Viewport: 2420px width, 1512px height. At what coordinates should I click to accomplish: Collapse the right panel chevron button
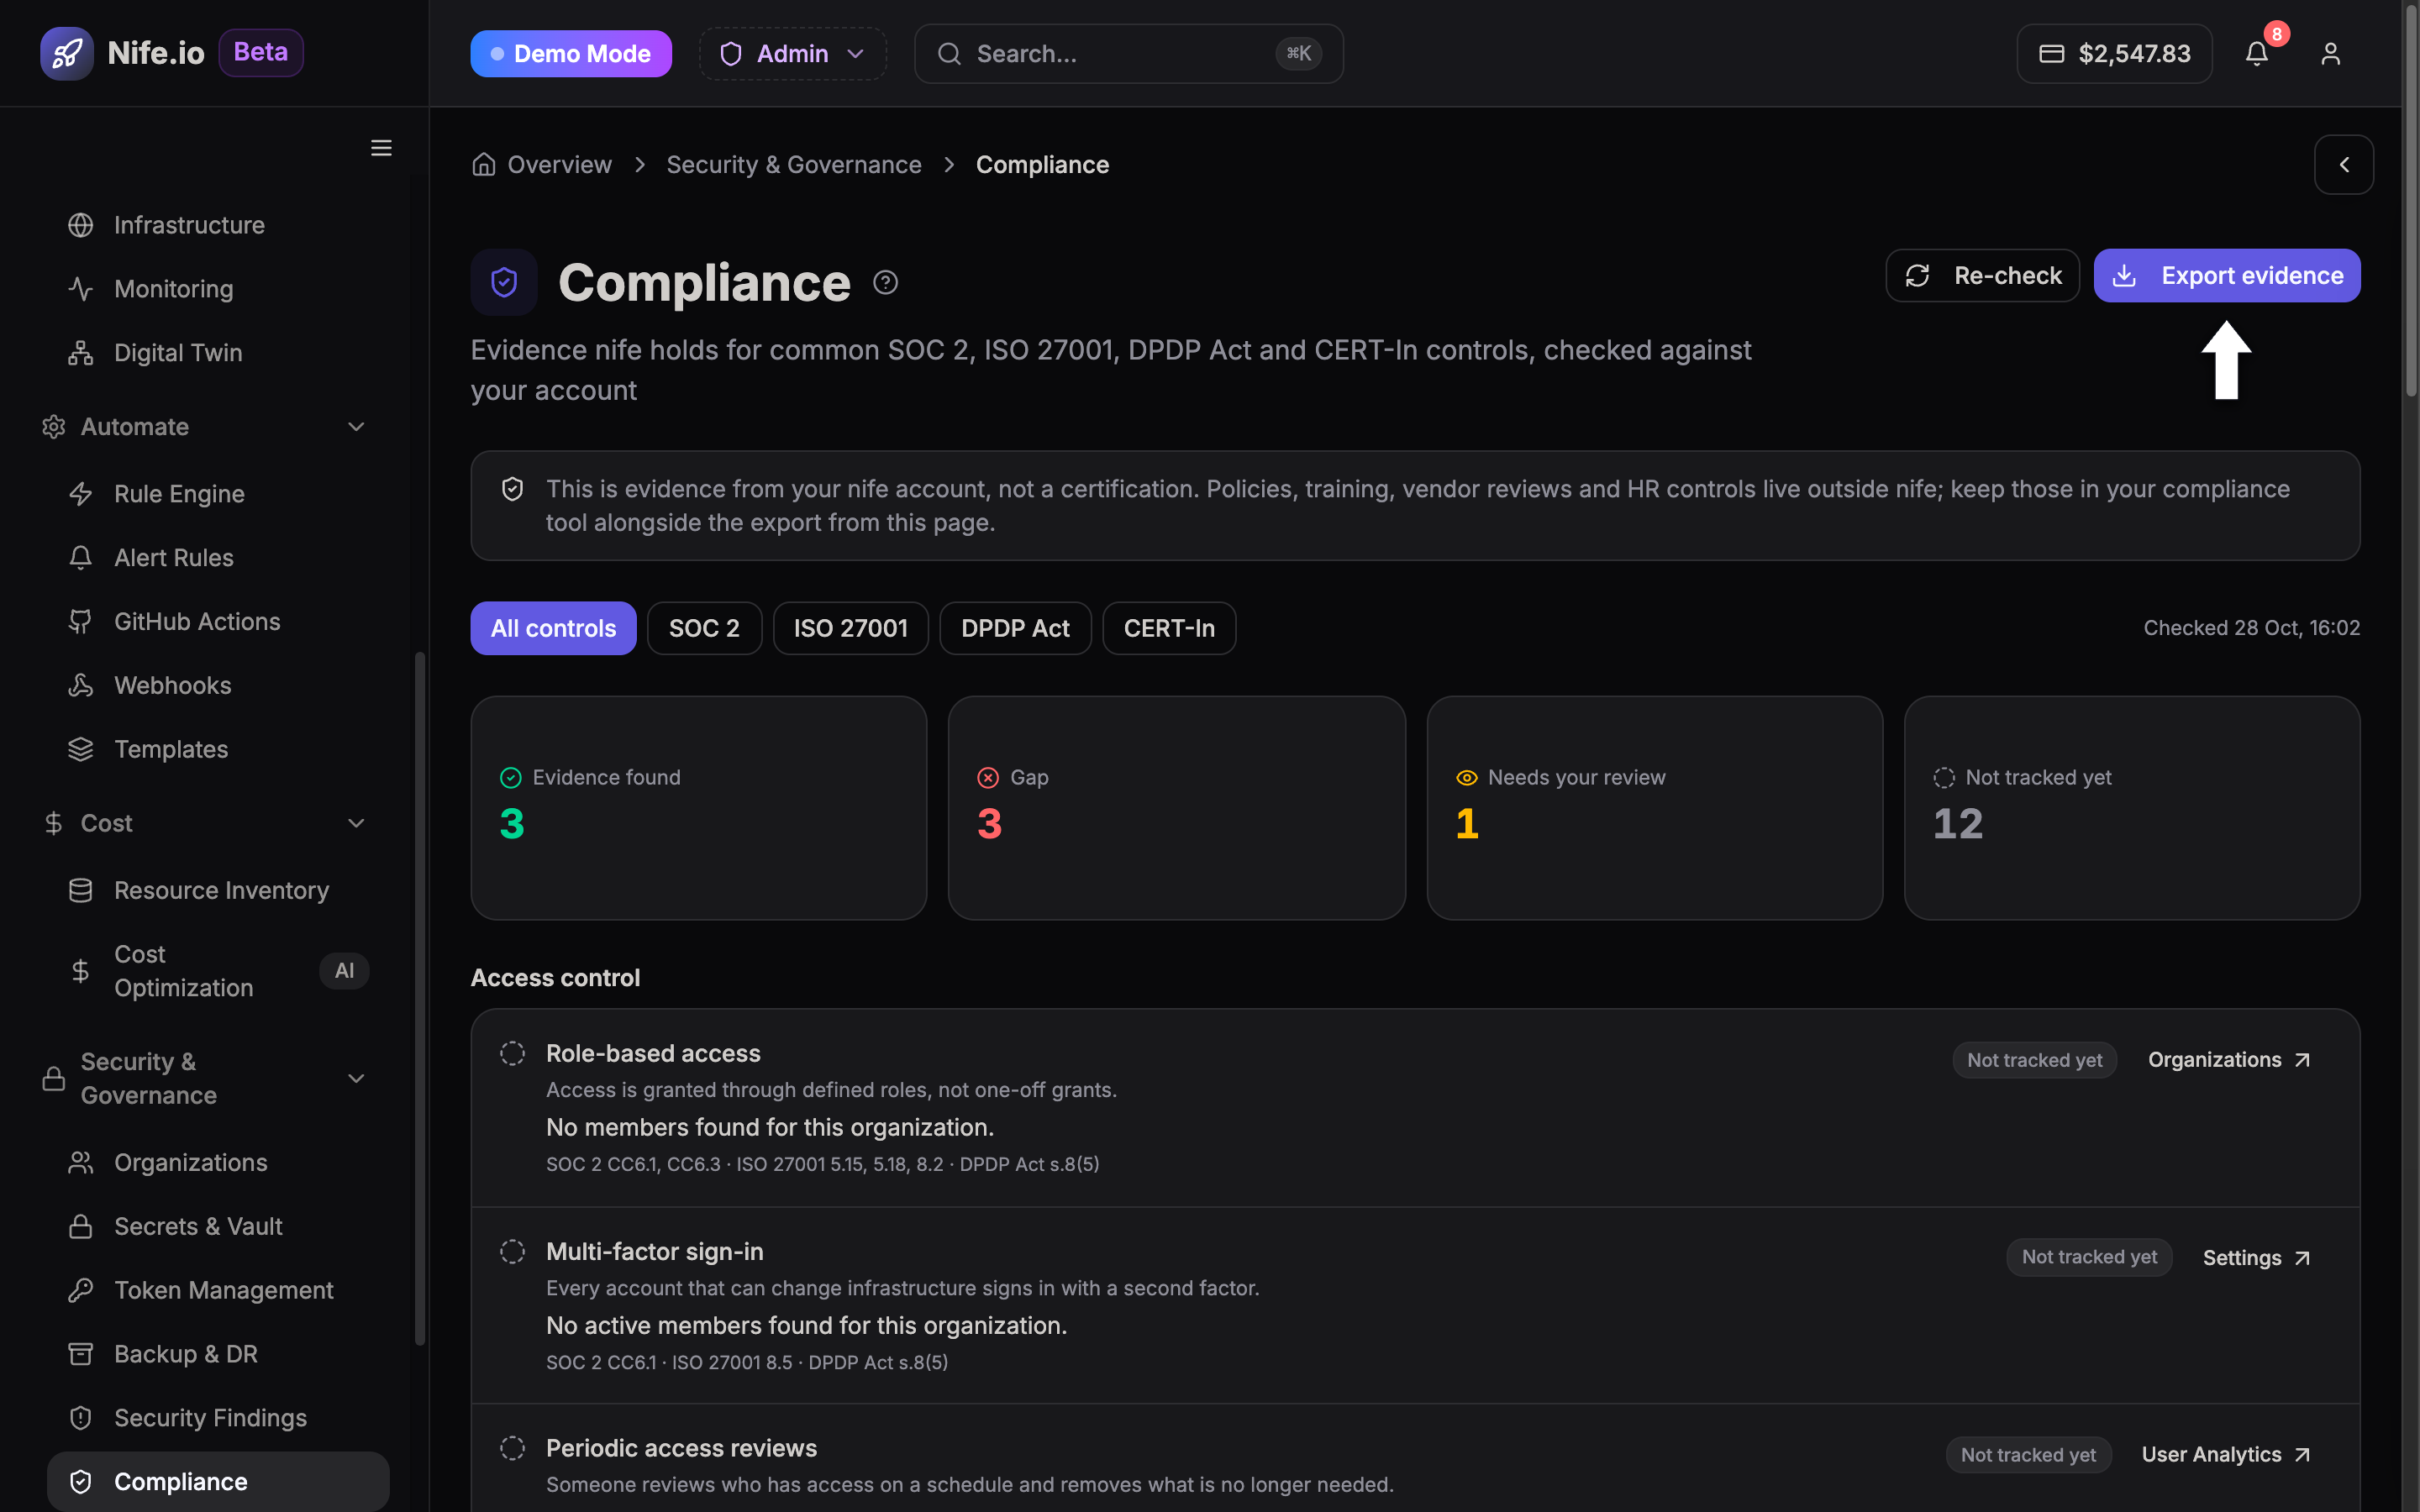tap(2343, 165)
